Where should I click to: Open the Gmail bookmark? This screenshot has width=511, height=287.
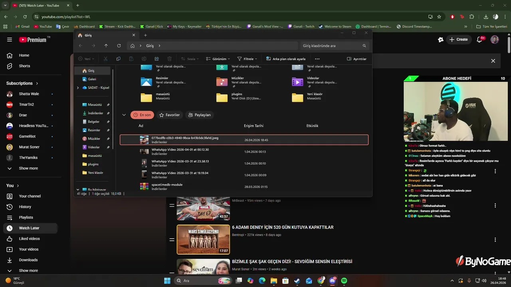coord(22,27)
